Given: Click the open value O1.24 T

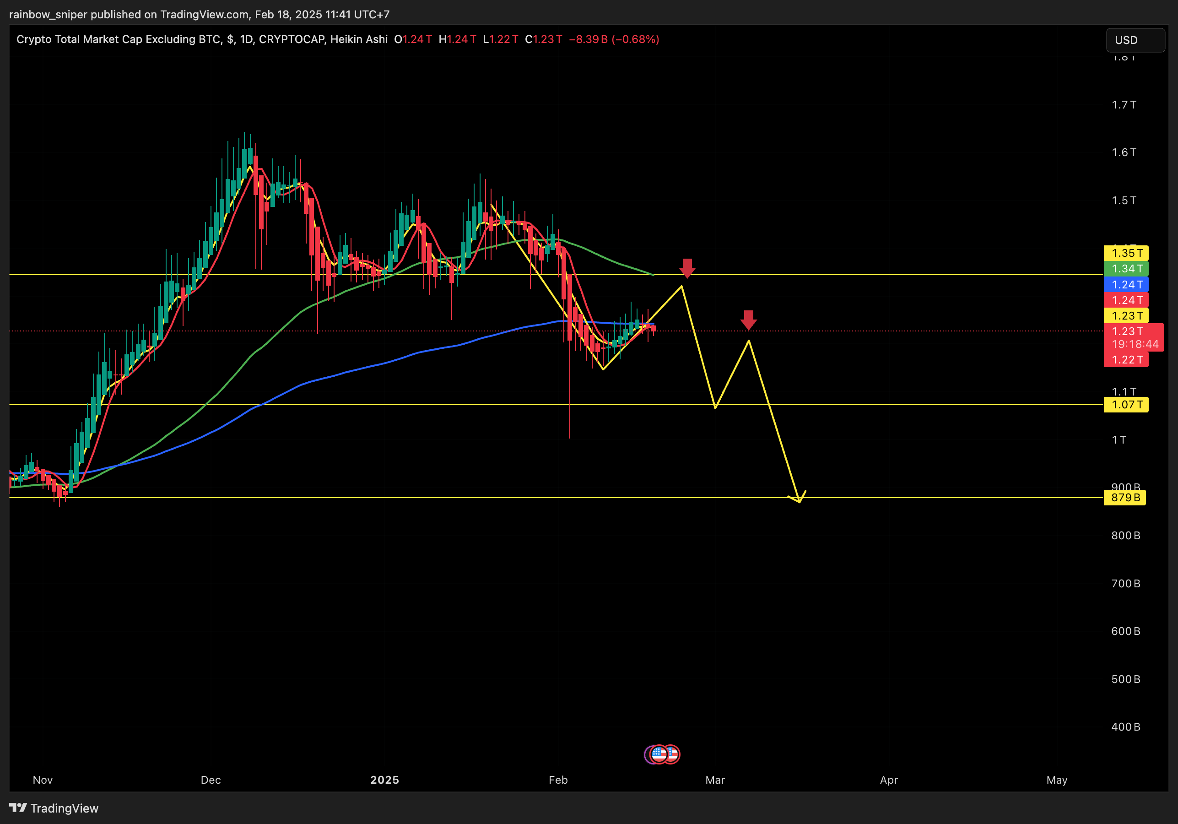Looking at the screenshot, I should click(x=413, y=39).
